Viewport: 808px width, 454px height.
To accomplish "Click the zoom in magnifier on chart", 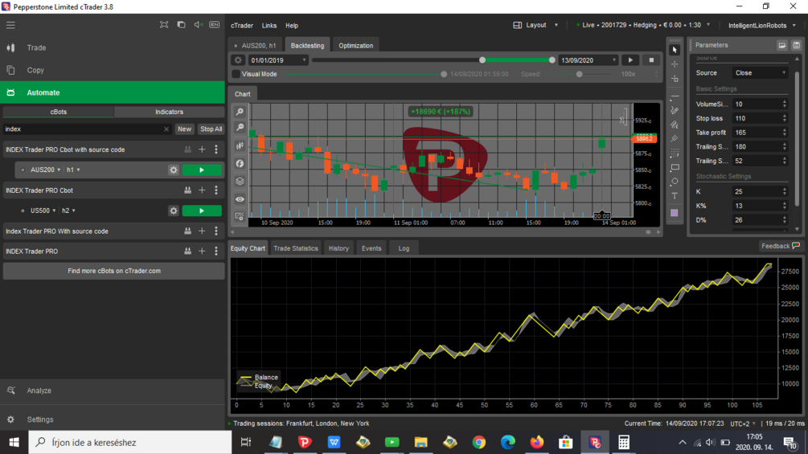I will coord(240,112).
